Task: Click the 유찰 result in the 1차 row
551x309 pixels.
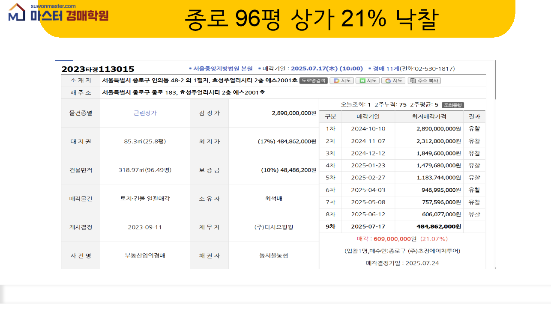Action: point(474,128)
